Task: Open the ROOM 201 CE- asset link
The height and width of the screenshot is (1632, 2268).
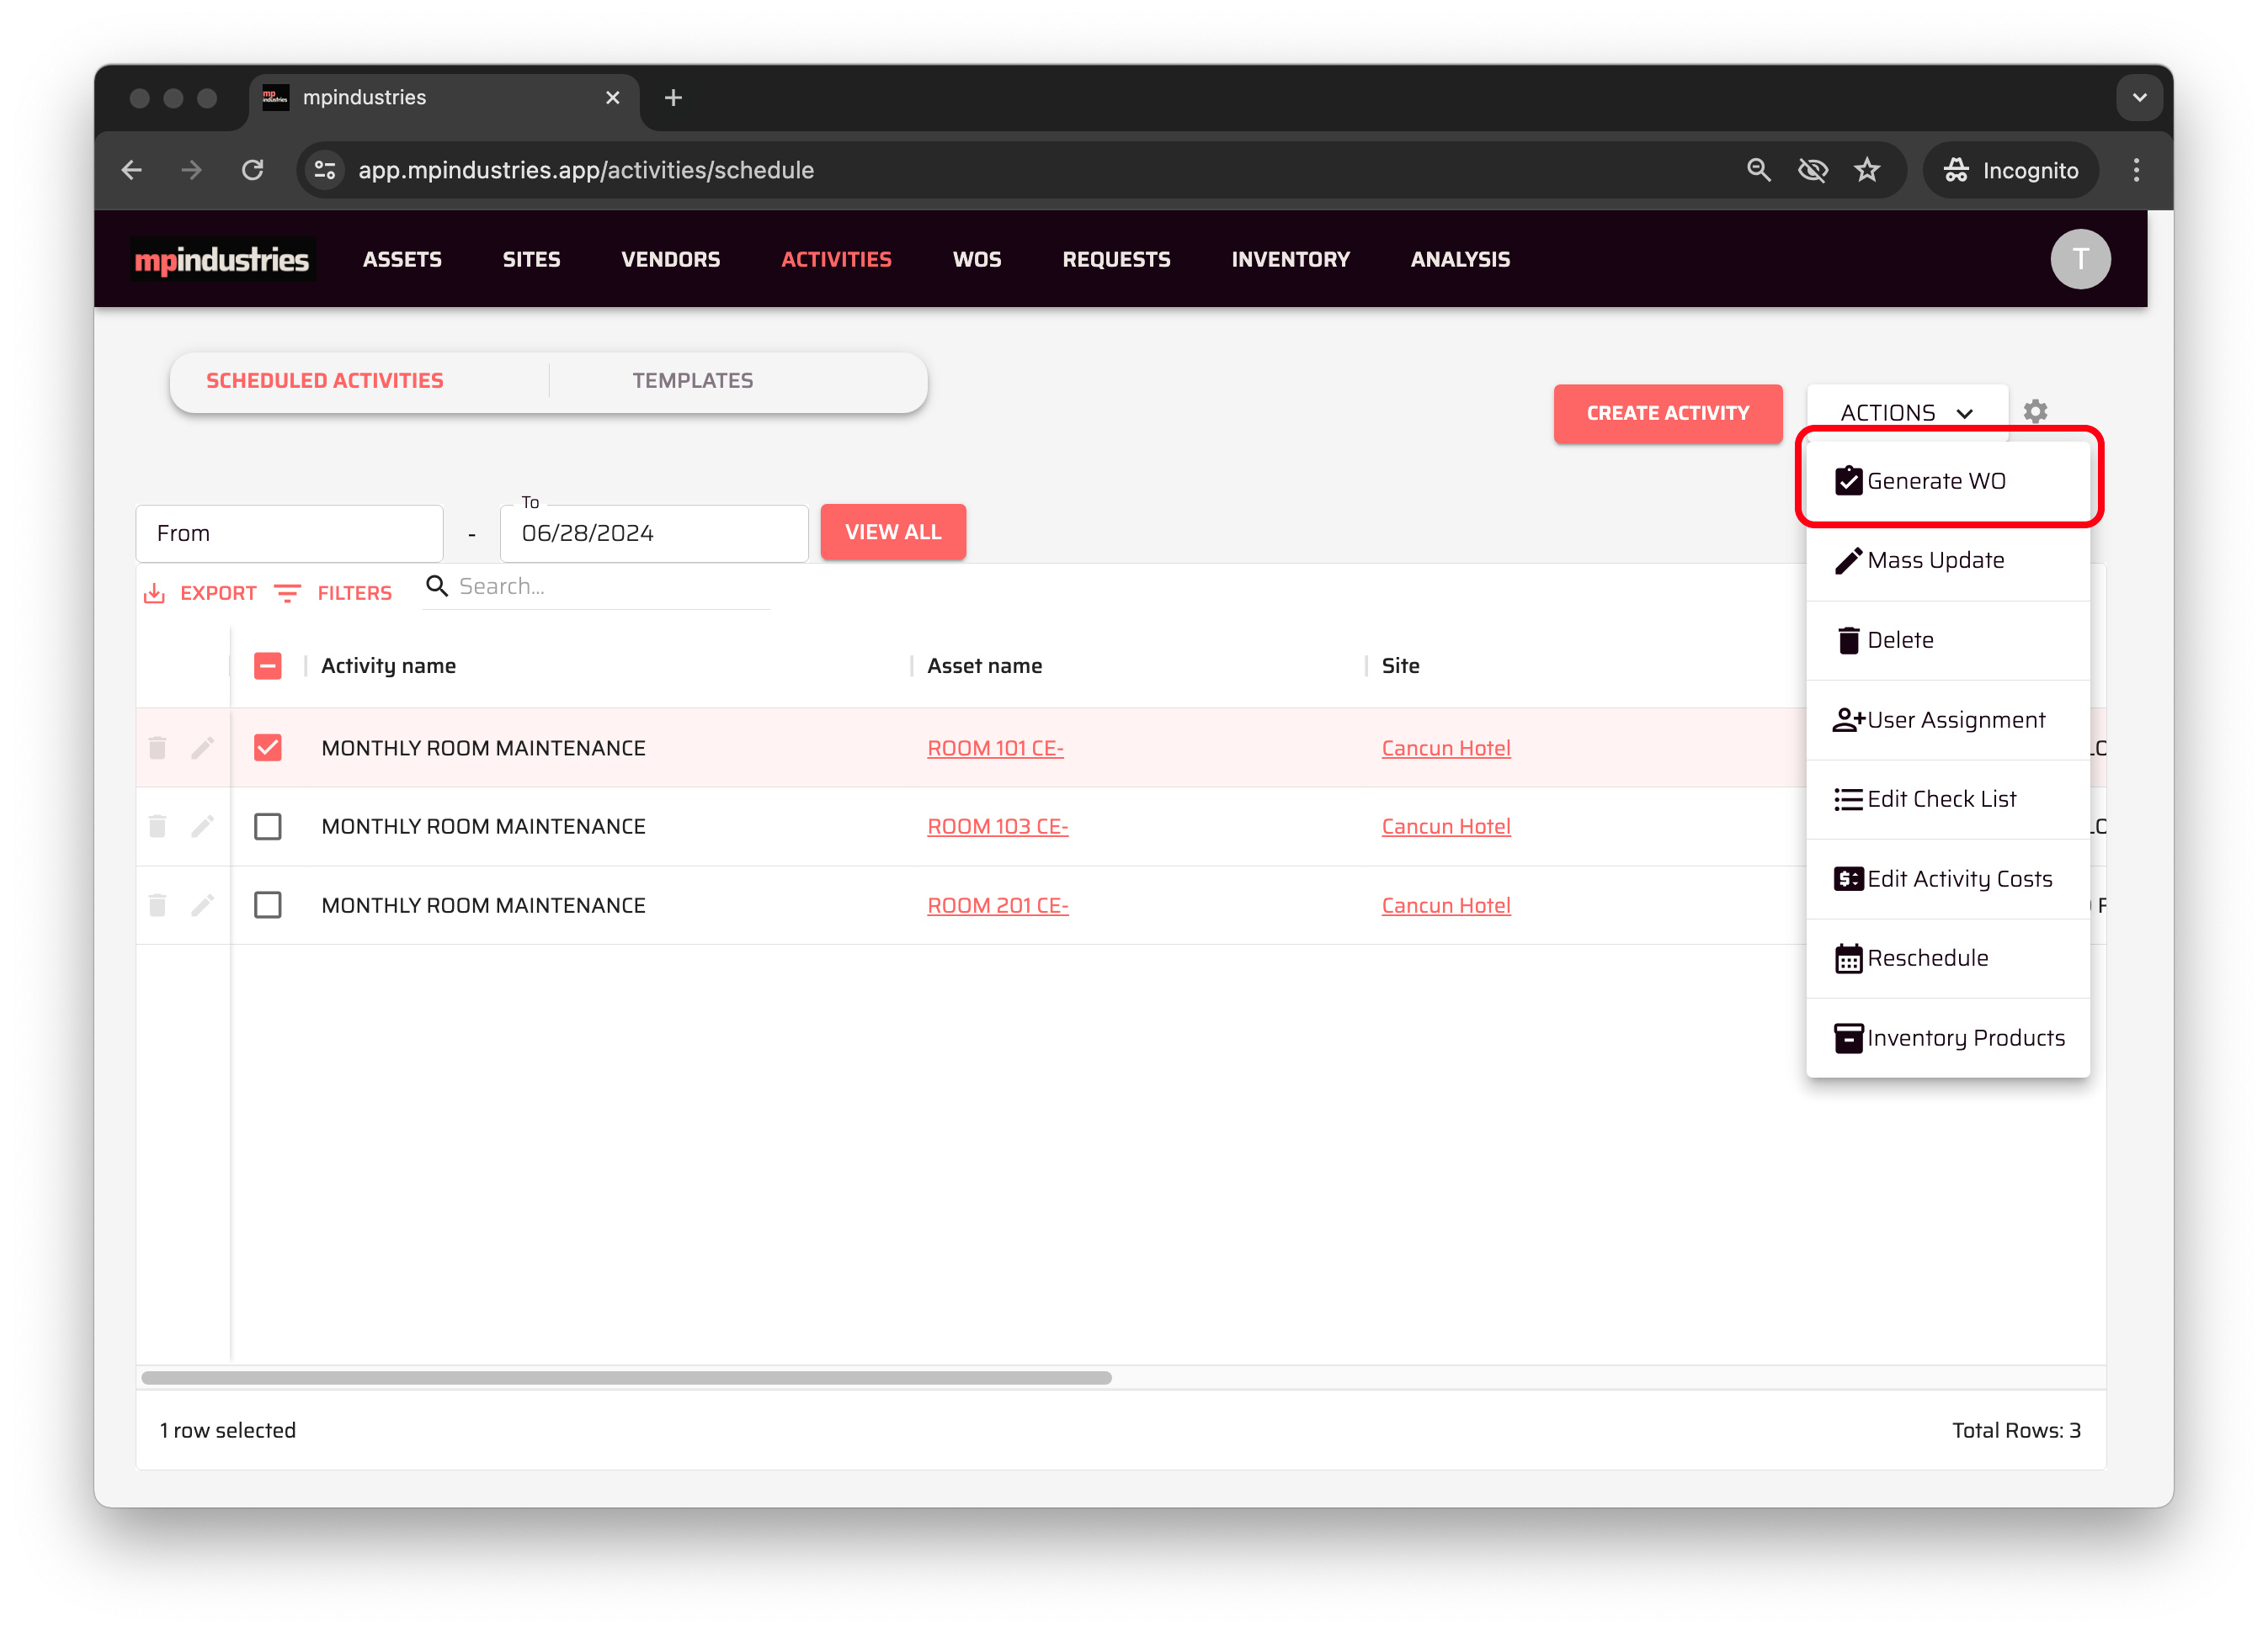Action: click(997, 905)
